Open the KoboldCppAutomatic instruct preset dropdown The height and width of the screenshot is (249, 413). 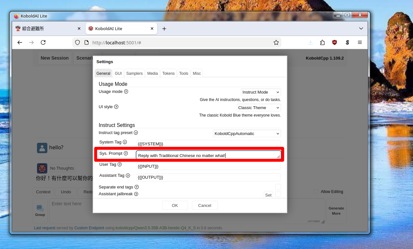click(x=247, y=134)
